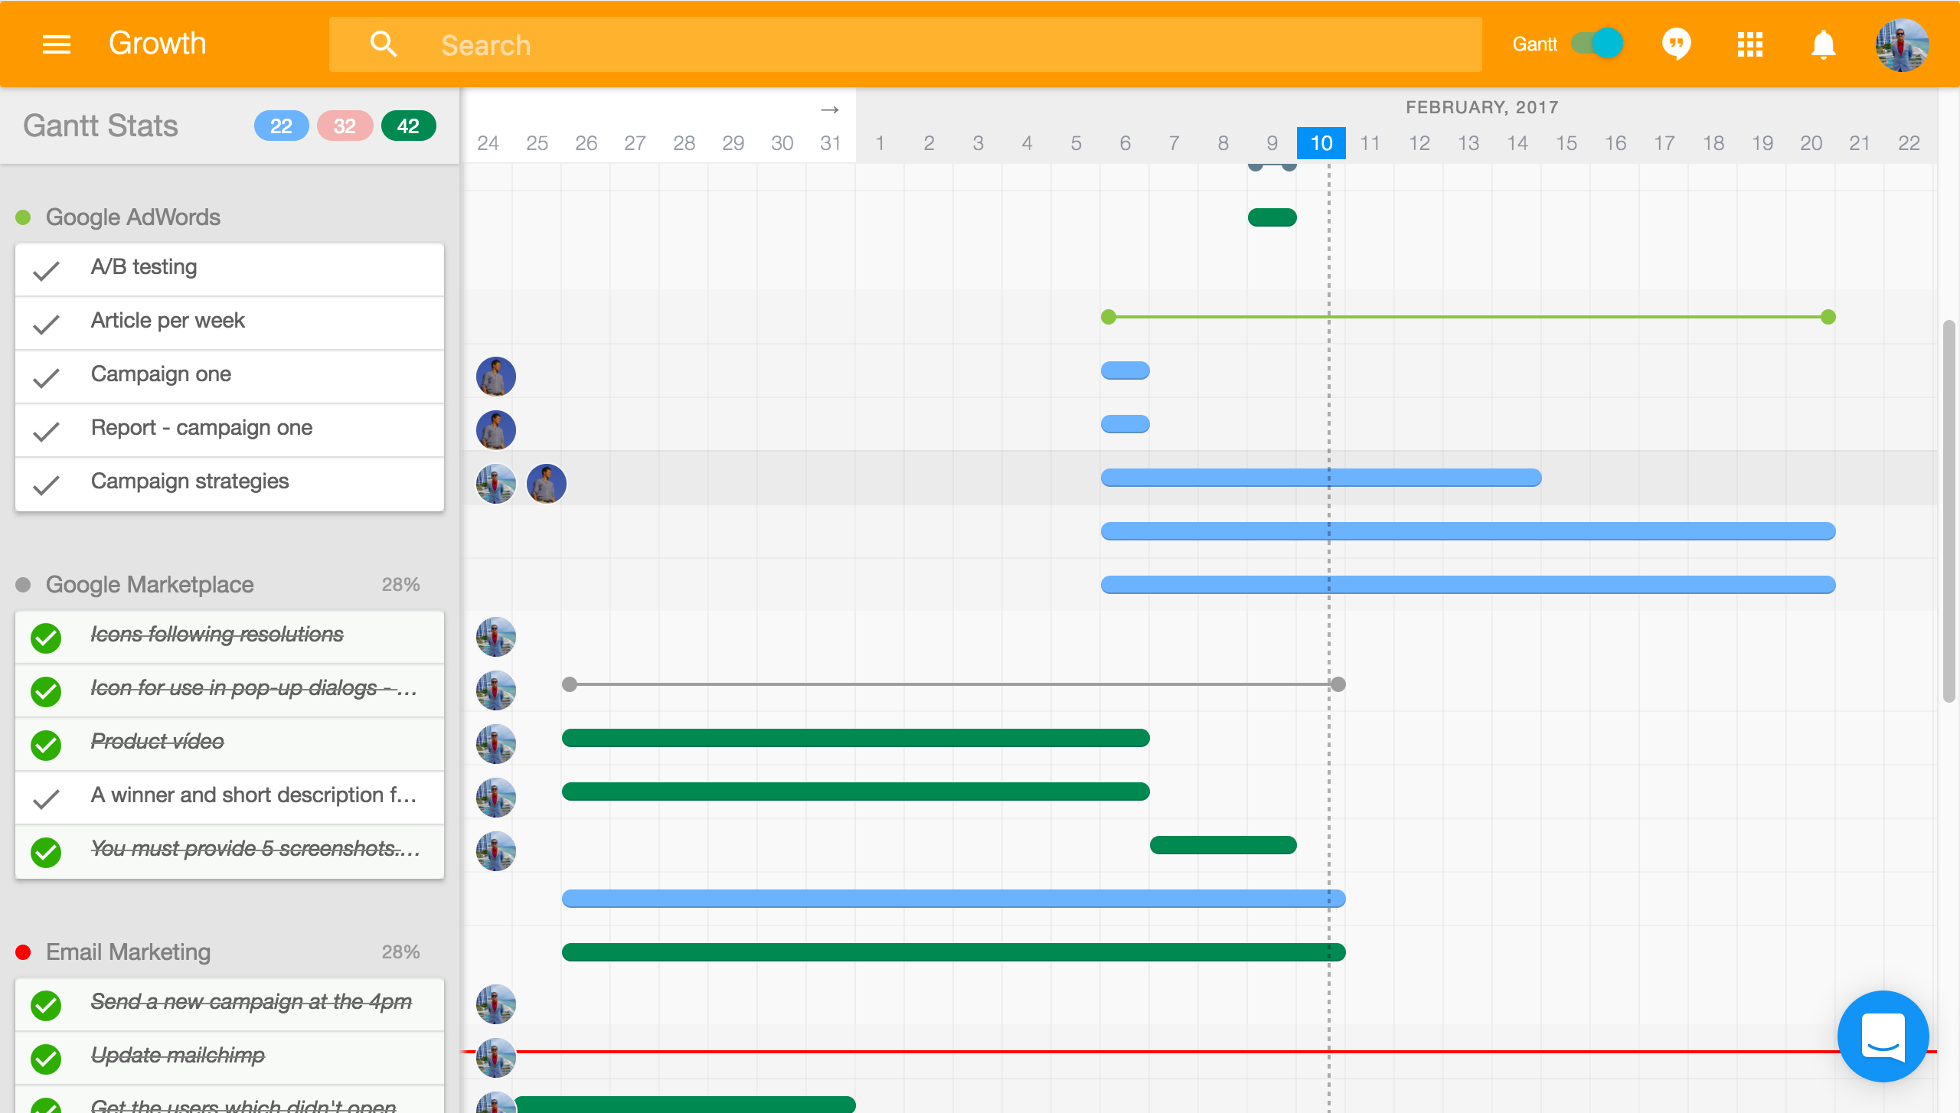Toggle the Gantt switch off
Image resolution: width=1960 pixels, height=1113 pixels.
coord(1598,44)
